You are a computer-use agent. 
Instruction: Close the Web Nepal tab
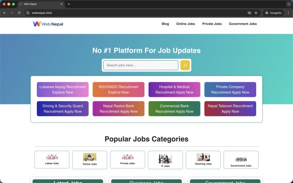[61, 4]
